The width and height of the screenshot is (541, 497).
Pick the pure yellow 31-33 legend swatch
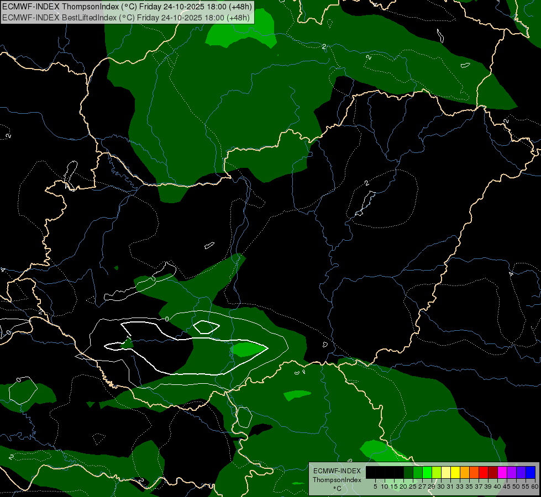[455, 472]
